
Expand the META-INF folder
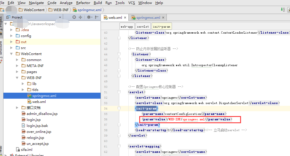[17, 66]
